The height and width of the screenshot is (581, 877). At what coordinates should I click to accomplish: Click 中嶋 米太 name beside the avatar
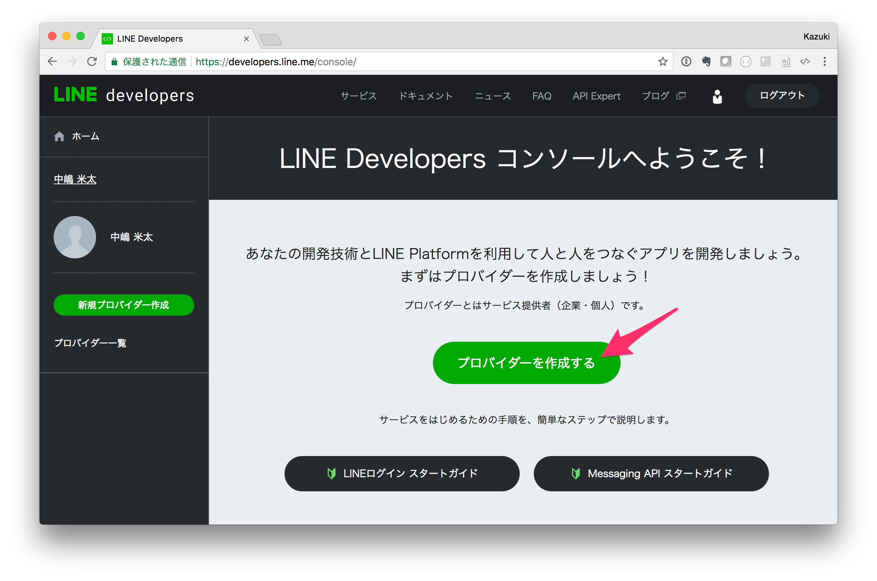[x=132, y=237]
